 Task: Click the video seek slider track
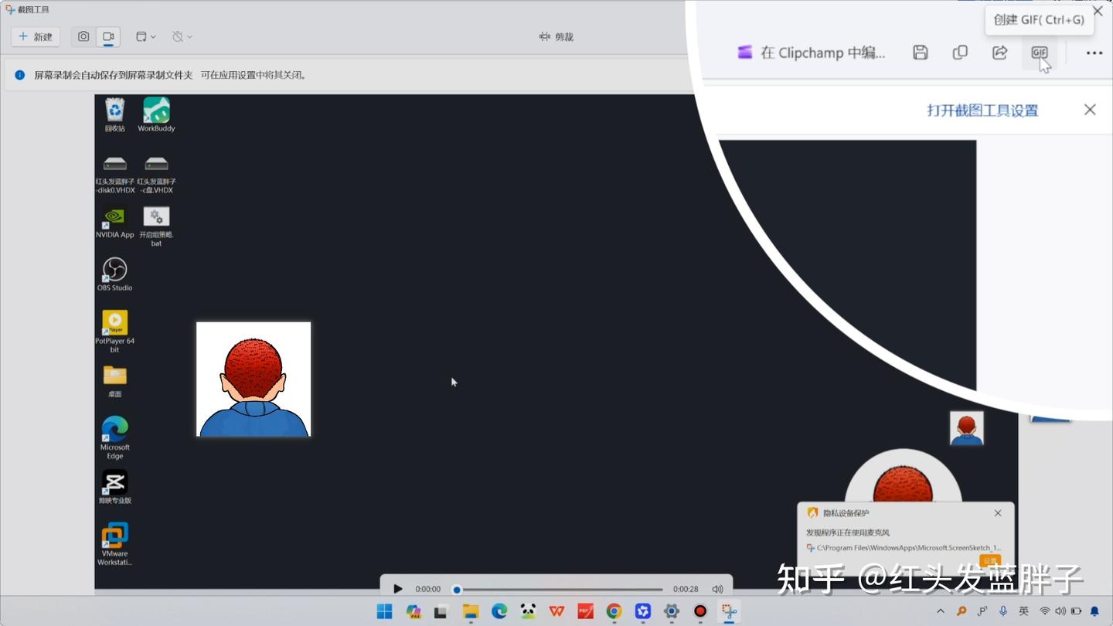tap(560, 590)
